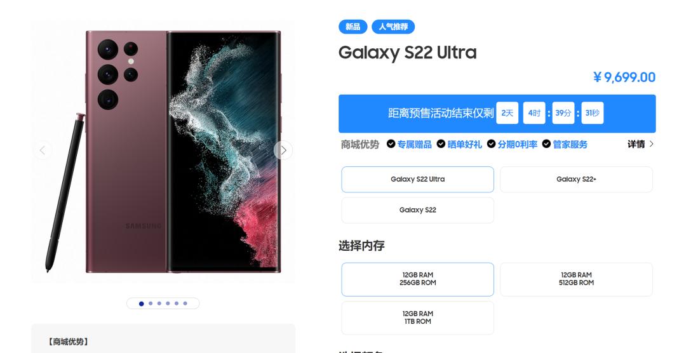
Task: Choose 12GB RAM 1TB ROM option
Action: [x=417, y=317]
